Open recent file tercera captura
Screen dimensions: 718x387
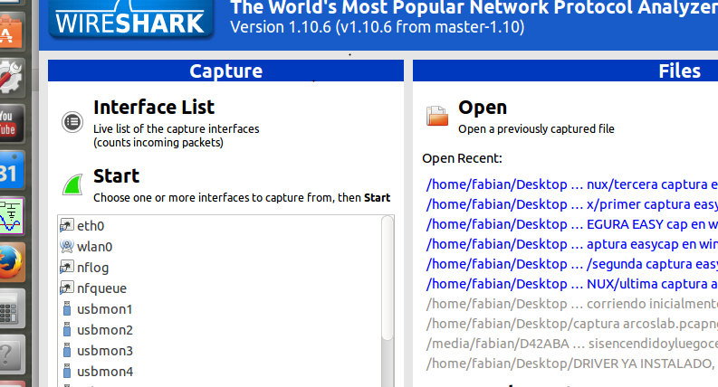(572, 184)
